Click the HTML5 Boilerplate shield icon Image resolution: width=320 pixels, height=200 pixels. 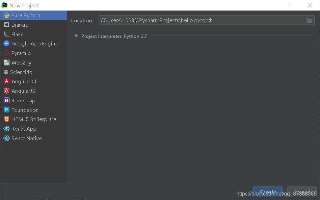point(7,119)
